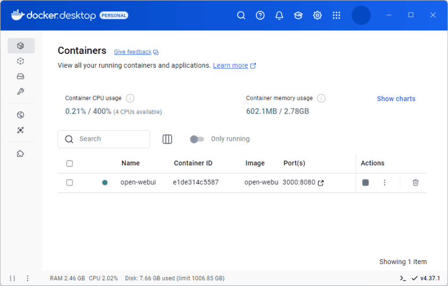Delete the open-webui container

(415, 182)
